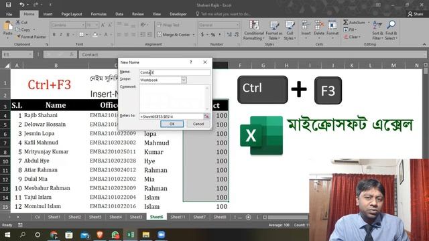
Task: Open the Name Box dropdown
Action: click(30, 55)
